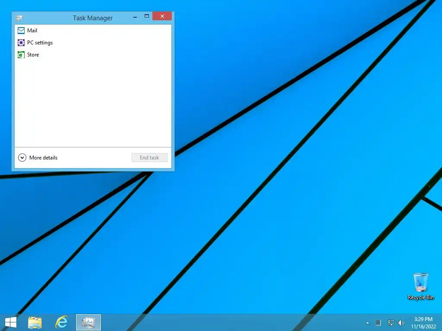The height and width of the screenshot is (331, 442).
Task: Click the Mail row label
Action: tap(32, 31)
